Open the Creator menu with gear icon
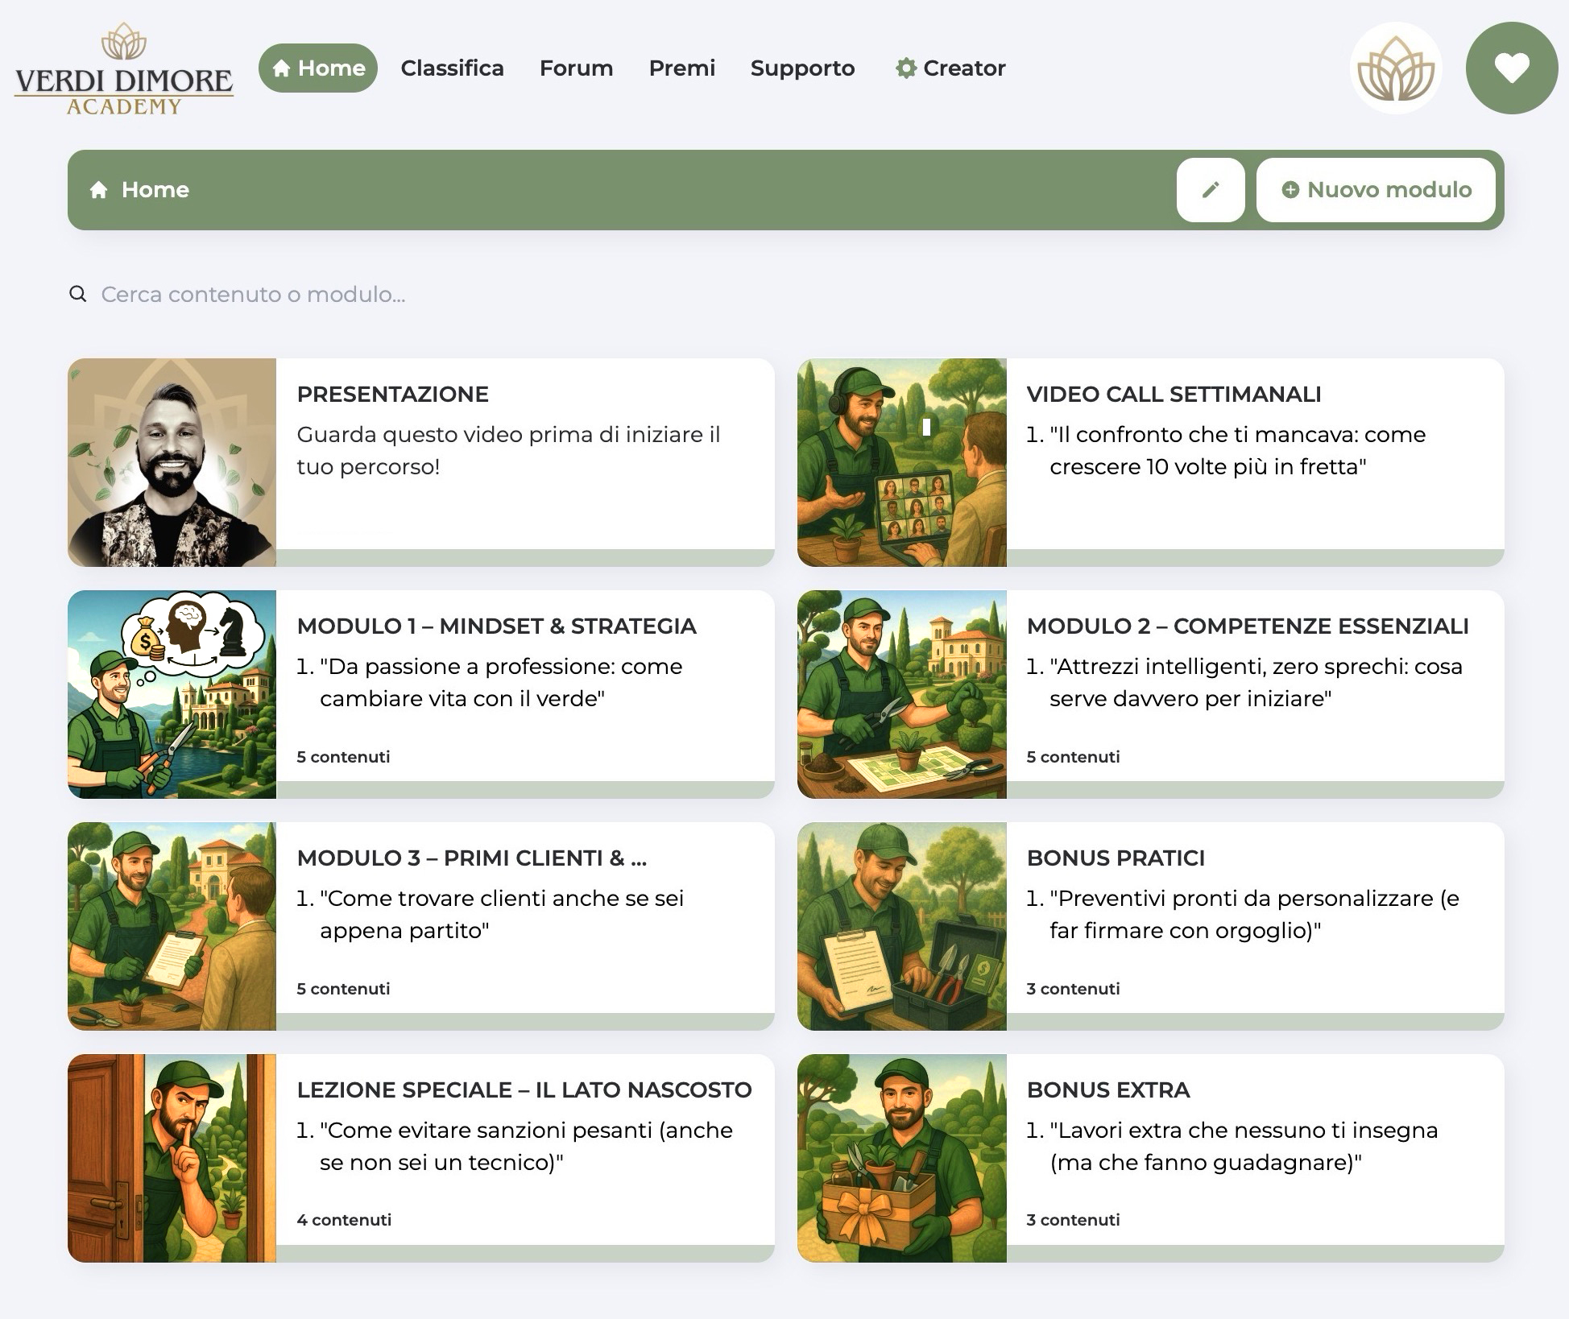Screen dimensions: 1569x1319 point(950,68)
